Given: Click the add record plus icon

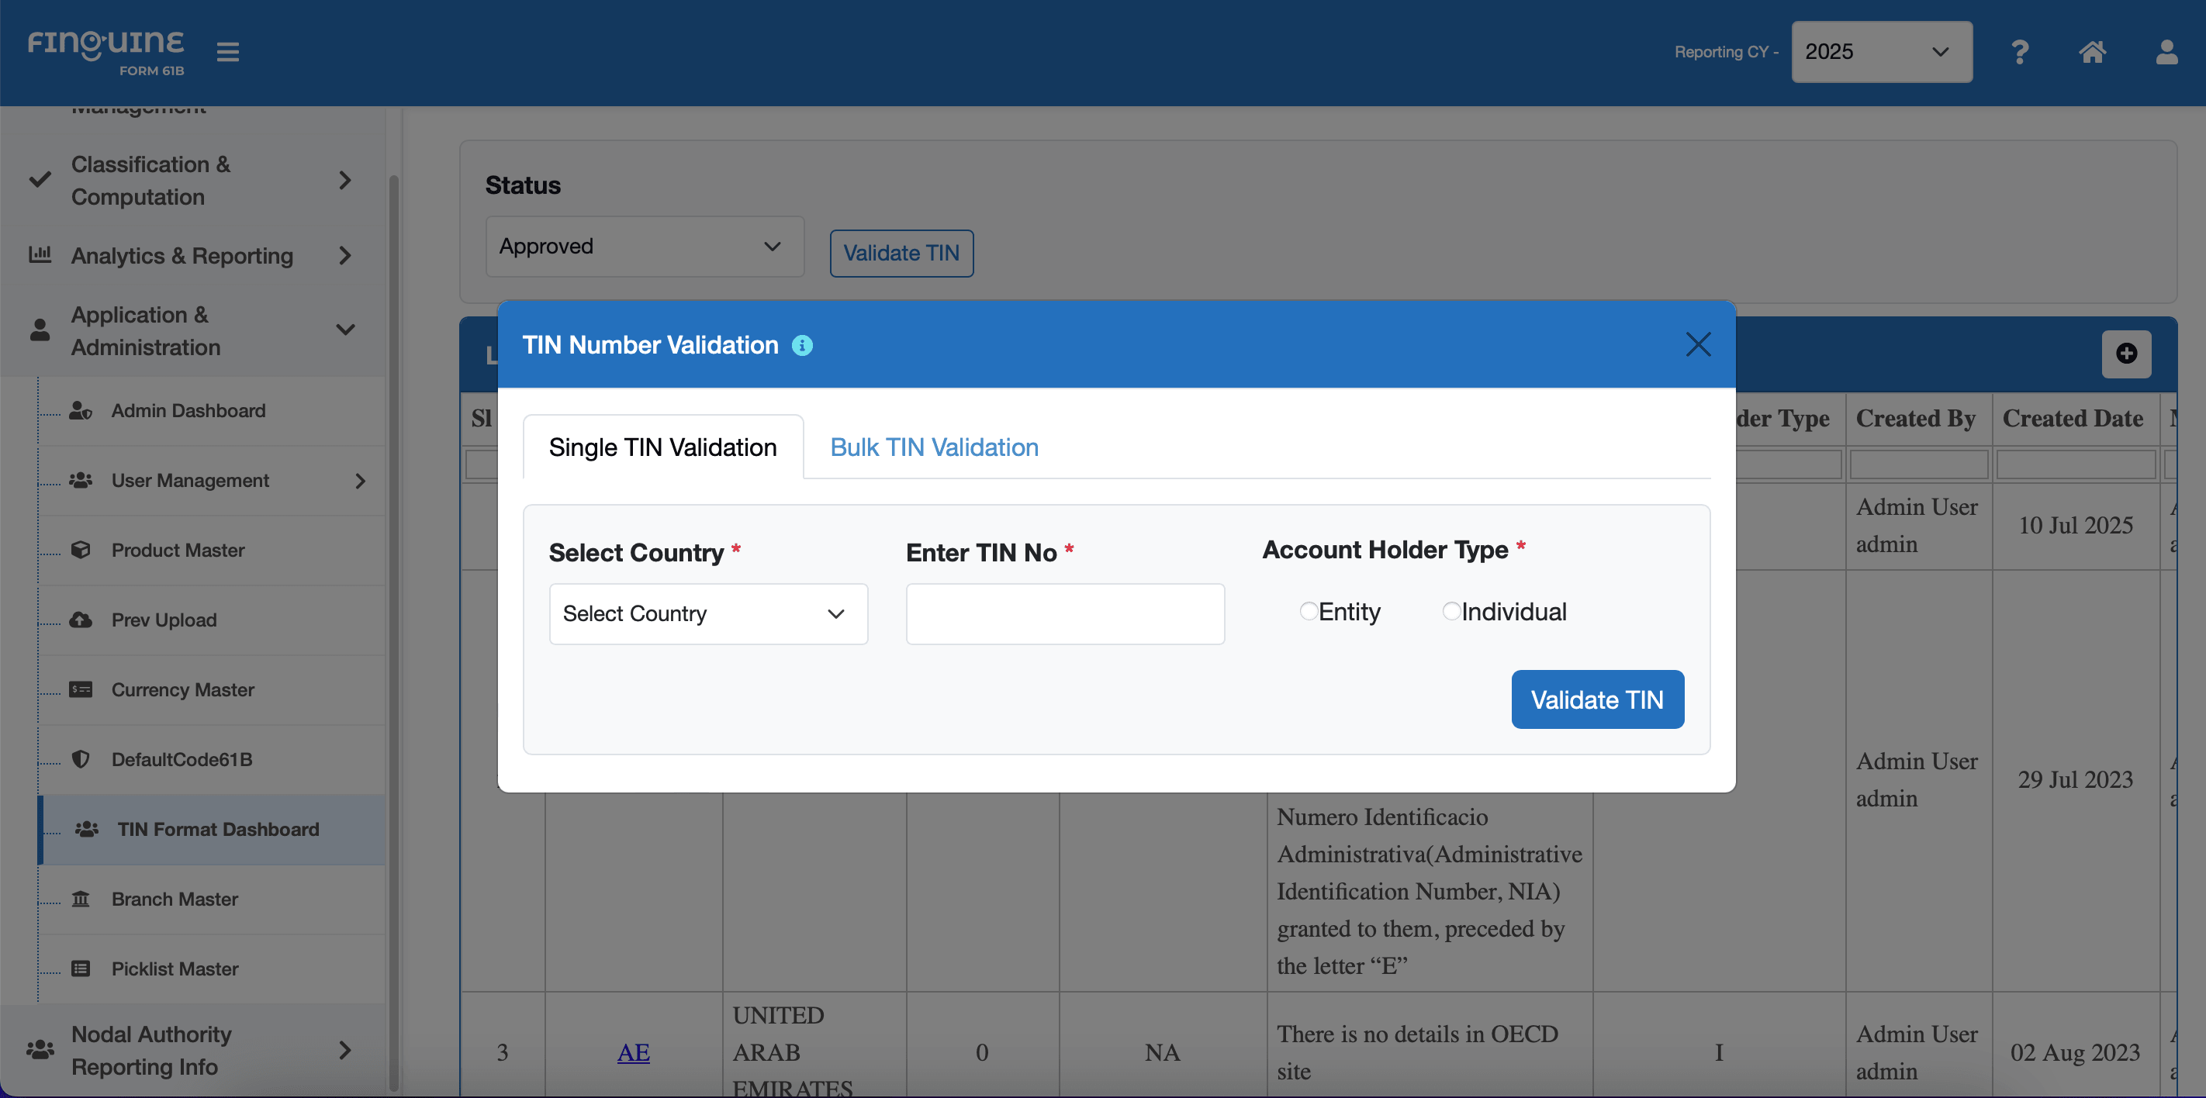Looking at the screenshot, I should [x=2126, y=354].
